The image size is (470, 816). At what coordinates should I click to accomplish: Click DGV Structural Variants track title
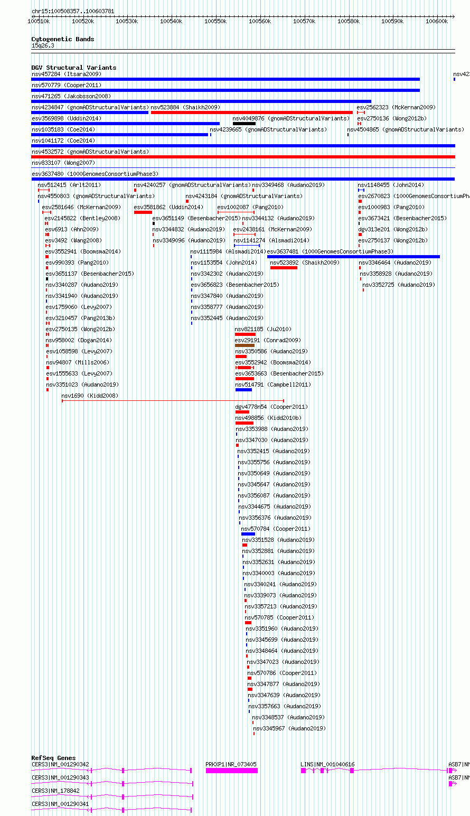74,68
